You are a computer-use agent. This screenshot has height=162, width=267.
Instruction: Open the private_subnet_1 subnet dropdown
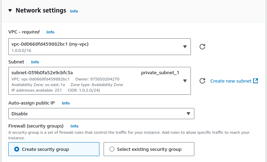(99, 81)
